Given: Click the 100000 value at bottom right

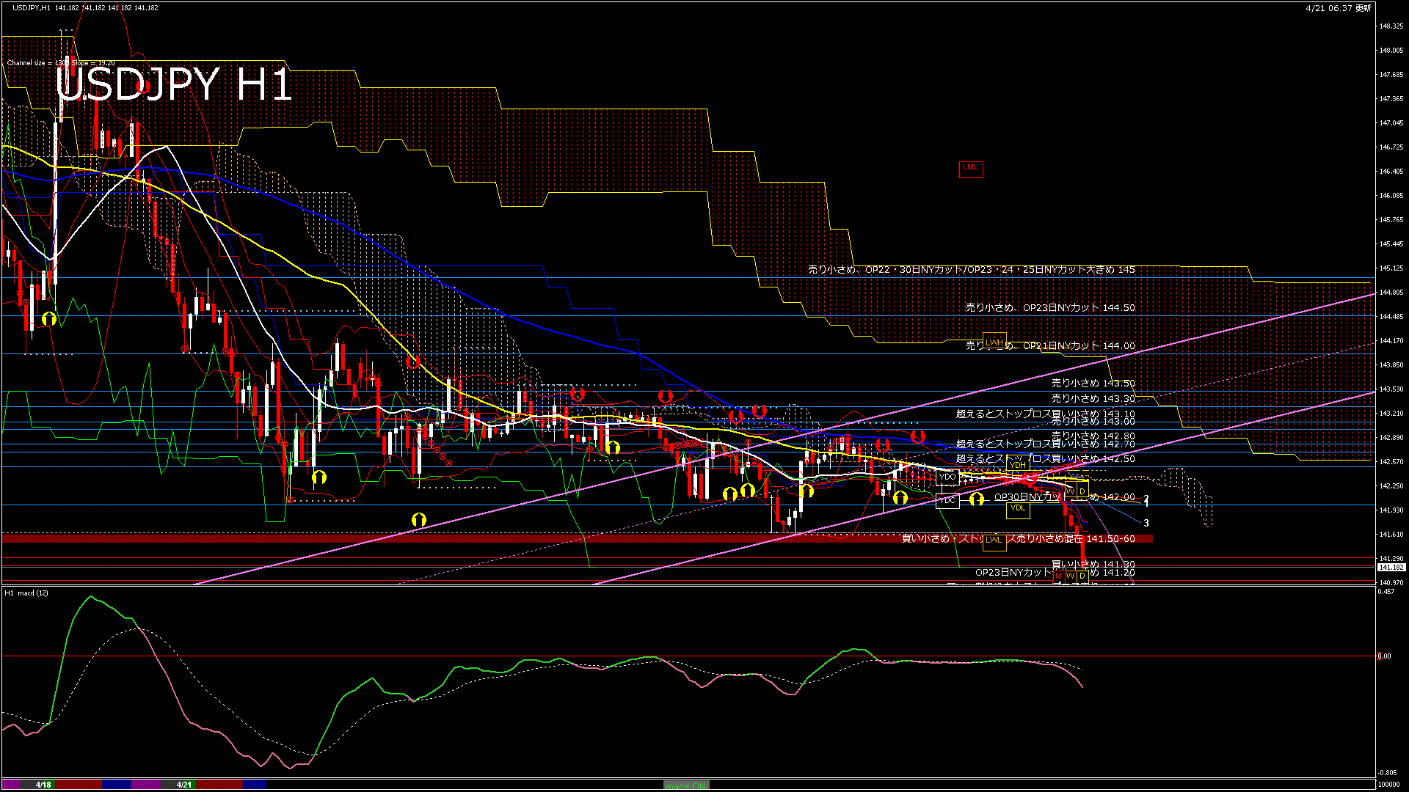Looking at the screenshot, I should point(1389,785).
